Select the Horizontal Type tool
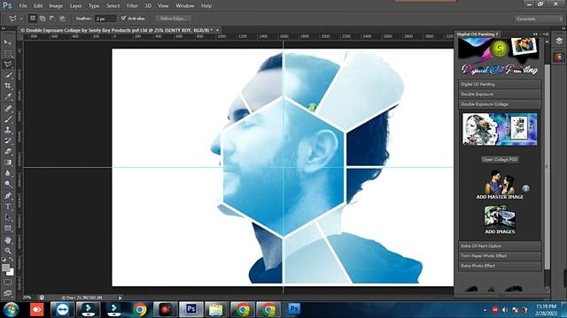 (x=8, y=207)
